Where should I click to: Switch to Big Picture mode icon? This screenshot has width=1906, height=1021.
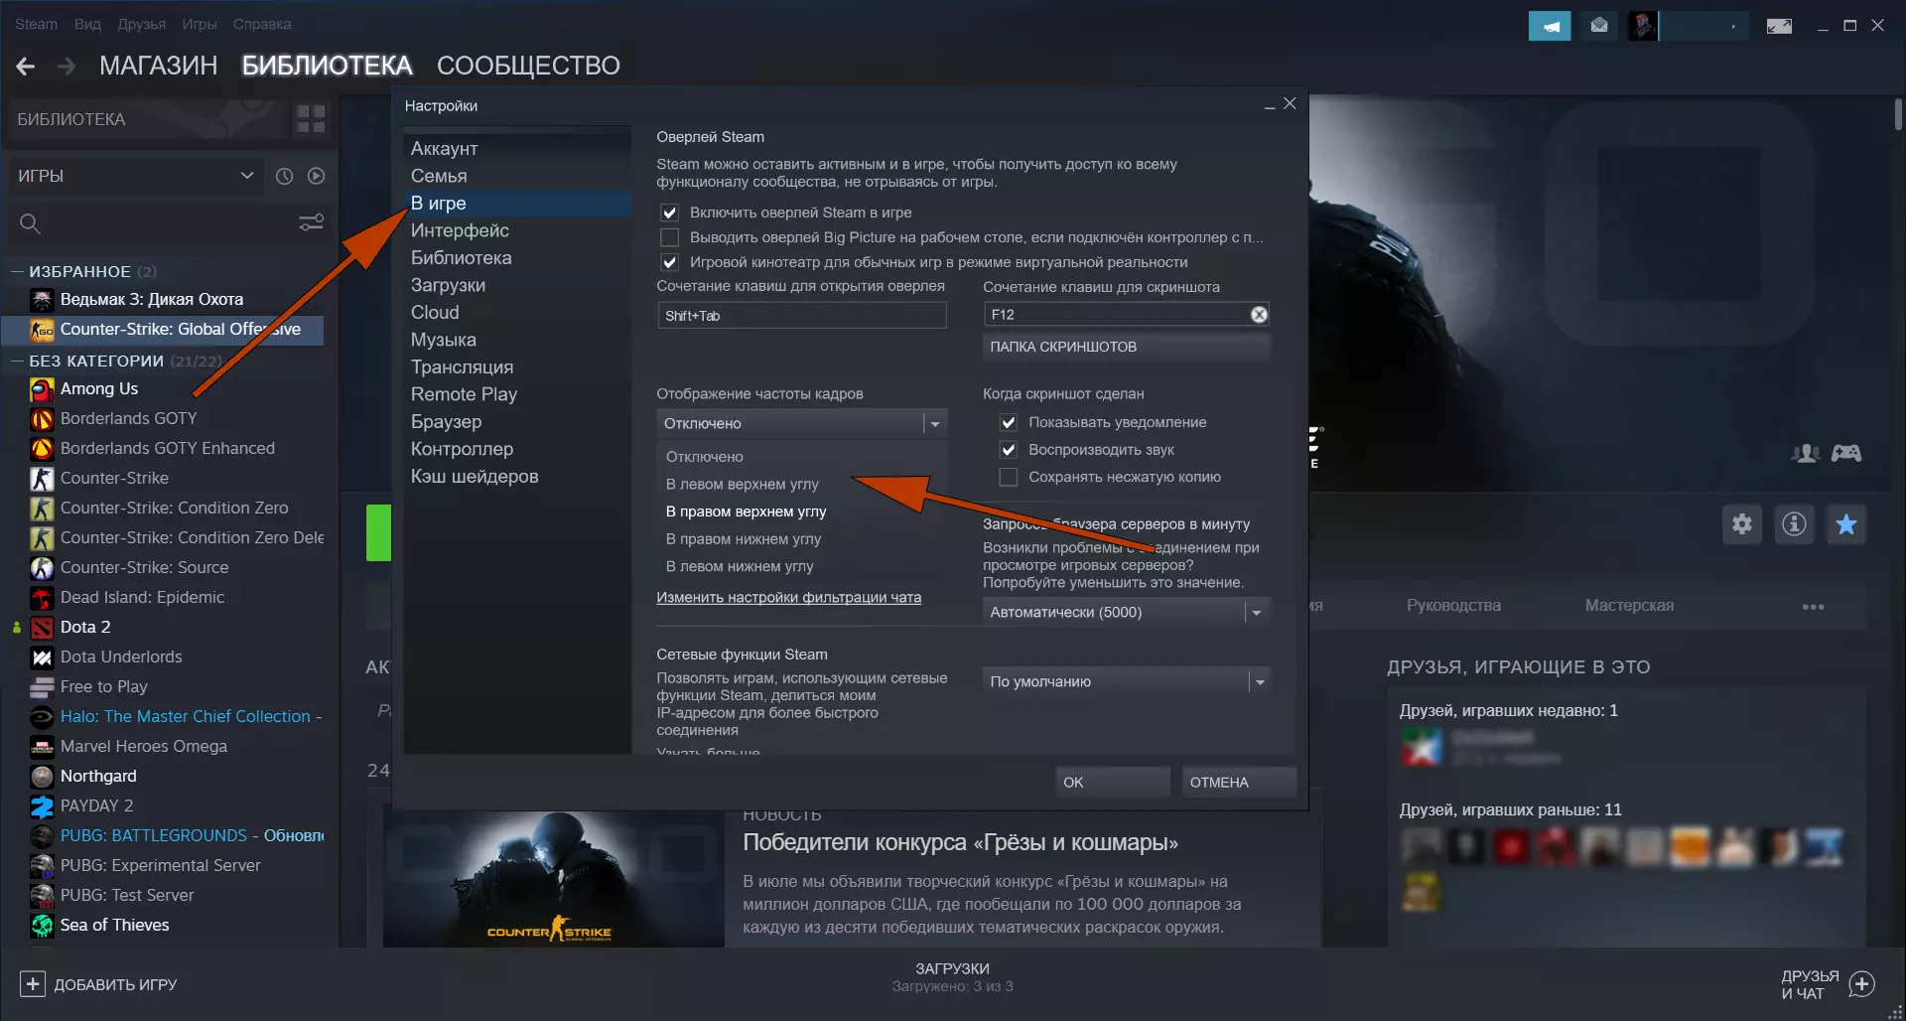pos(1779,26)
